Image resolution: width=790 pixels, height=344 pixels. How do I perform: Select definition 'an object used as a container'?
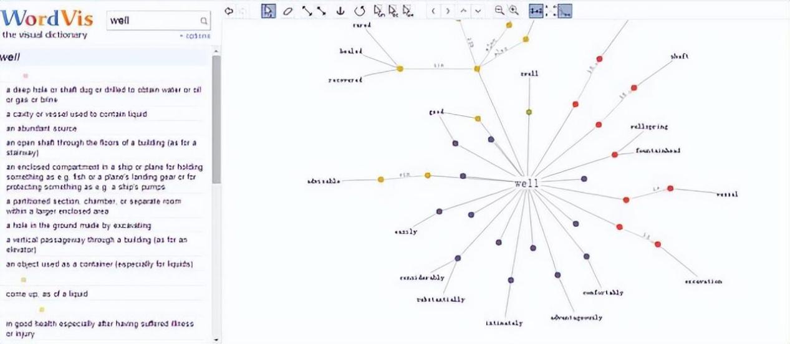[x=100, y=264]
